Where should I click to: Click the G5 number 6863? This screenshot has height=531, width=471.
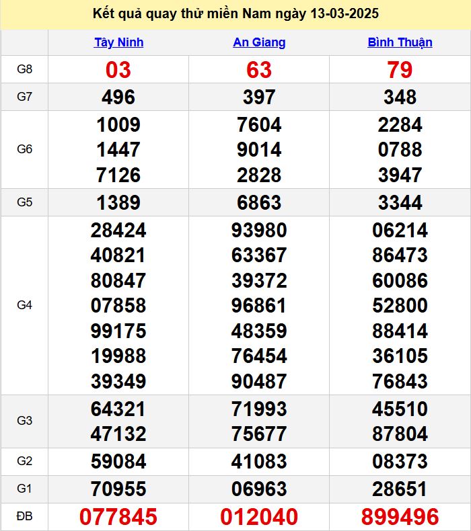259,202
